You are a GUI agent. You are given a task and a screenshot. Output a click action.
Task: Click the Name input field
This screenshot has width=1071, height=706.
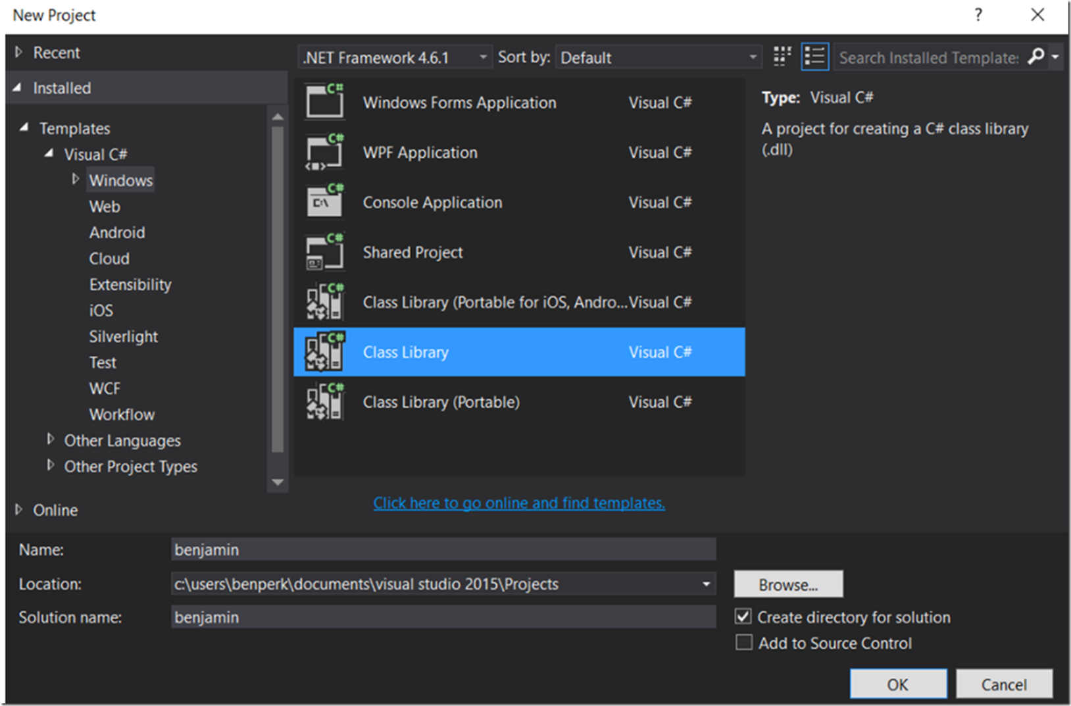point(443,549)
